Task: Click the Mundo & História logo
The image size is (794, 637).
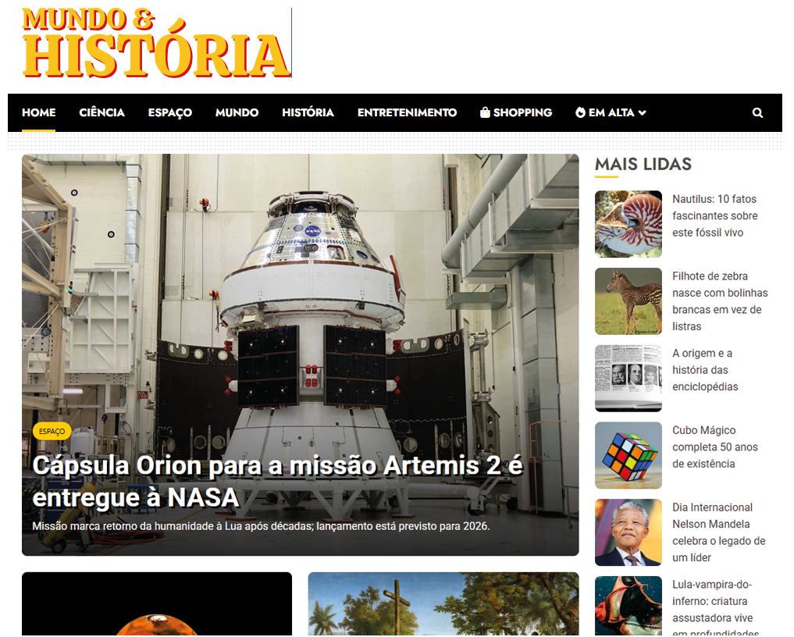Action: (157, 44)
